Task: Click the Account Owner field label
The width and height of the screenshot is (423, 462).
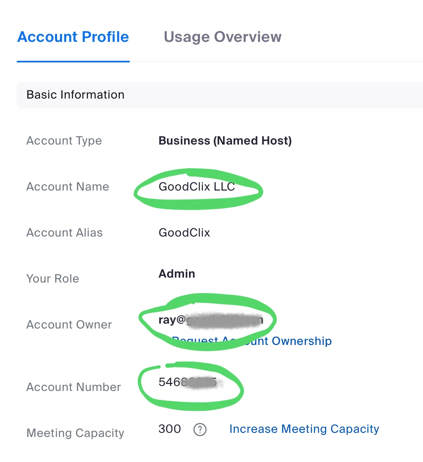Action: (x=69, y=325)
